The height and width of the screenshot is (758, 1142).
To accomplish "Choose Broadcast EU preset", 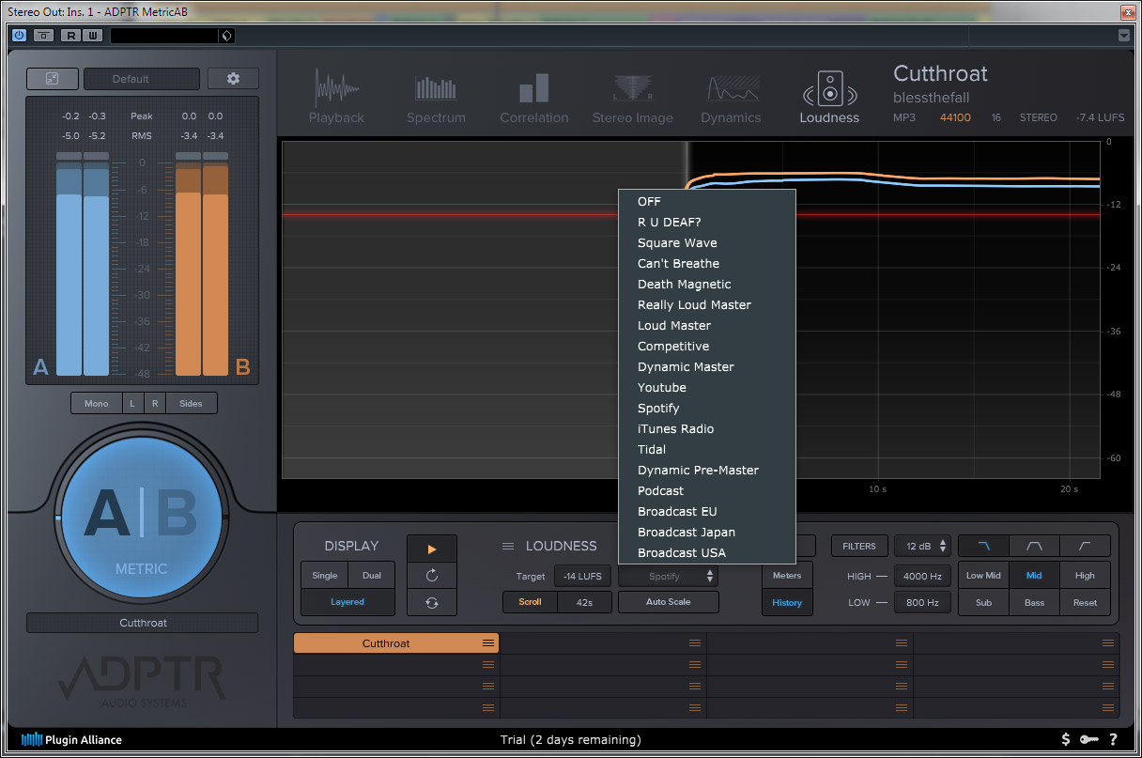I will [x=706, y=511].
